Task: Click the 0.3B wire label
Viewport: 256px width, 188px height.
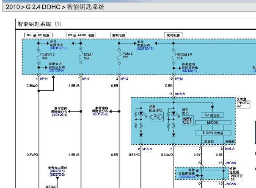Action: click(219, 154)
